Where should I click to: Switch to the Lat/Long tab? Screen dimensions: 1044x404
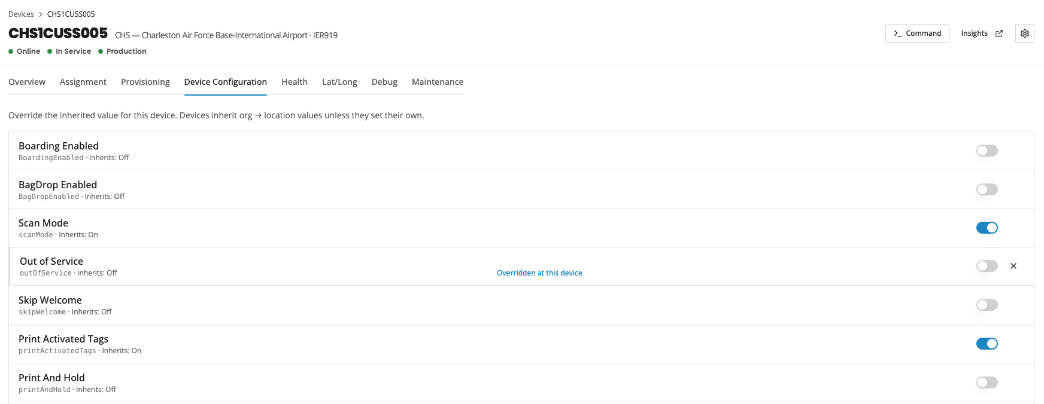pyautogui.click(x=339, y=82)
